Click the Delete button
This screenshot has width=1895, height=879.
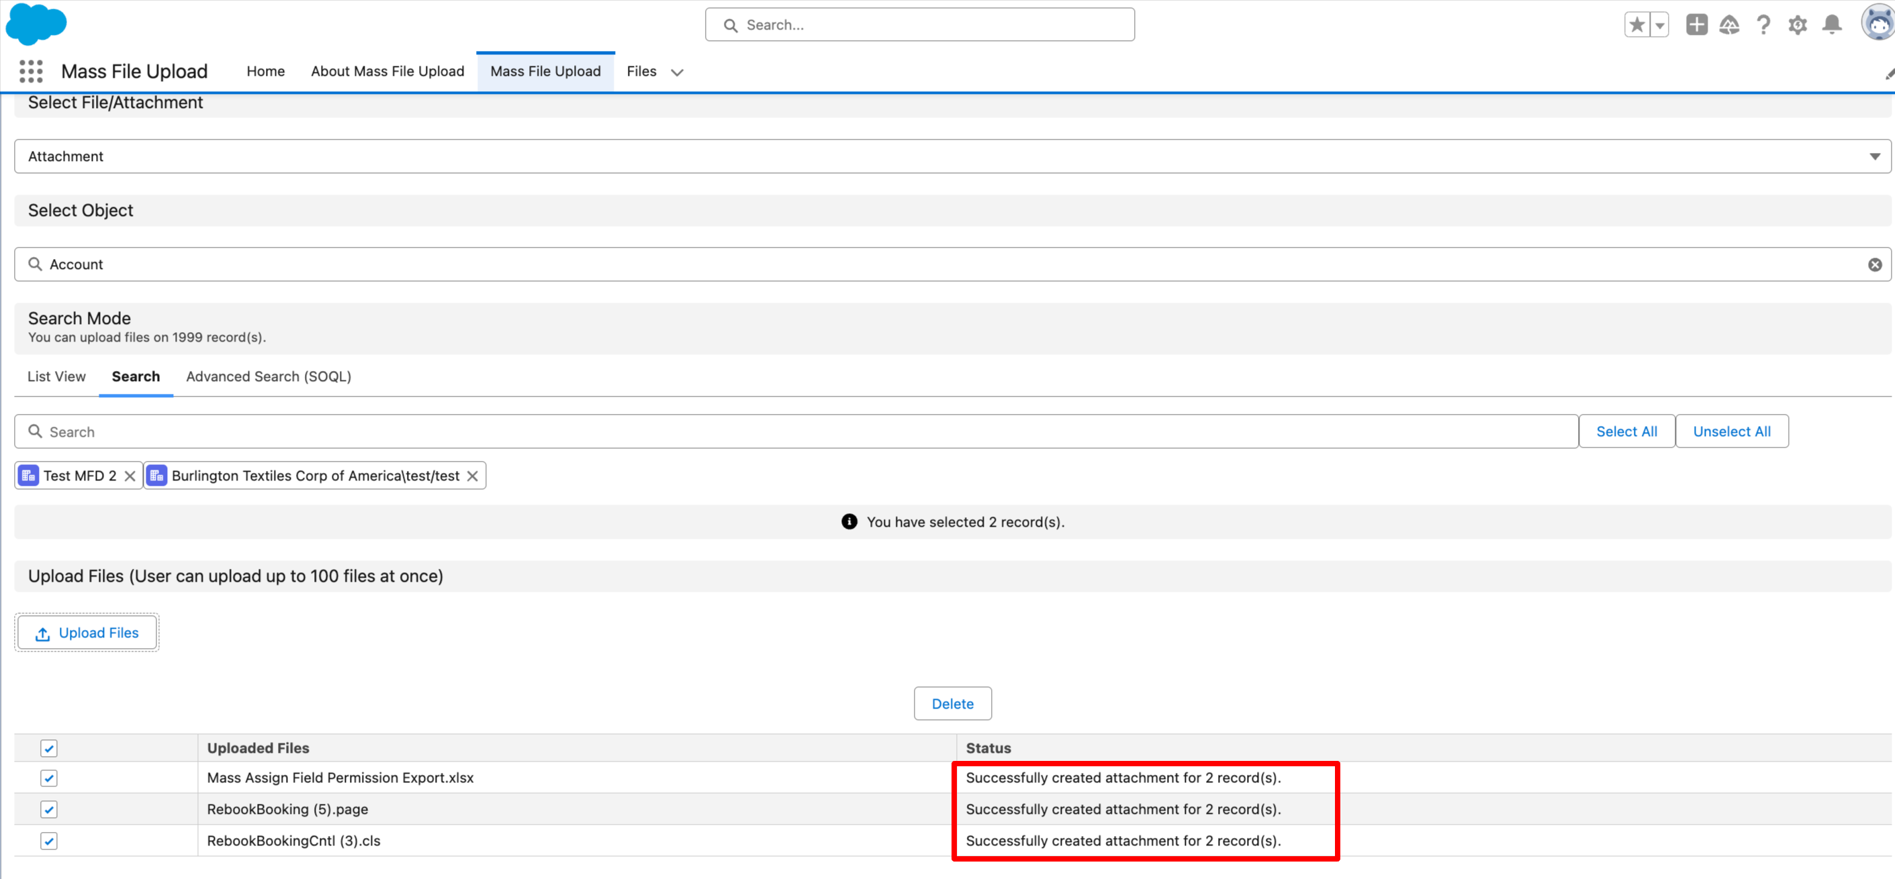tap(952, 703)
